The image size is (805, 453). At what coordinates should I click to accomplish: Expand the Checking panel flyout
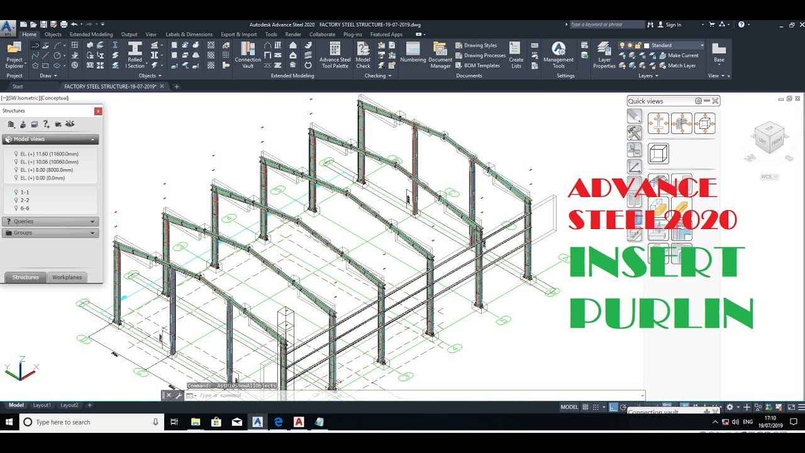378,75
